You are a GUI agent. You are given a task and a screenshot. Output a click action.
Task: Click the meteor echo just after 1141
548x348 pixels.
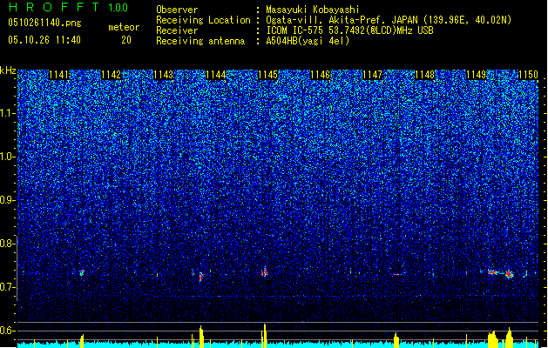pyautogui.click(x=81, y=272)
